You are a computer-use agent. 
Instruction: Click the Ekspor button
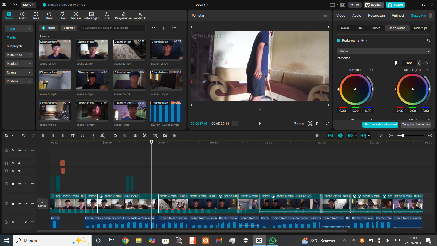[x=396, y=5]
